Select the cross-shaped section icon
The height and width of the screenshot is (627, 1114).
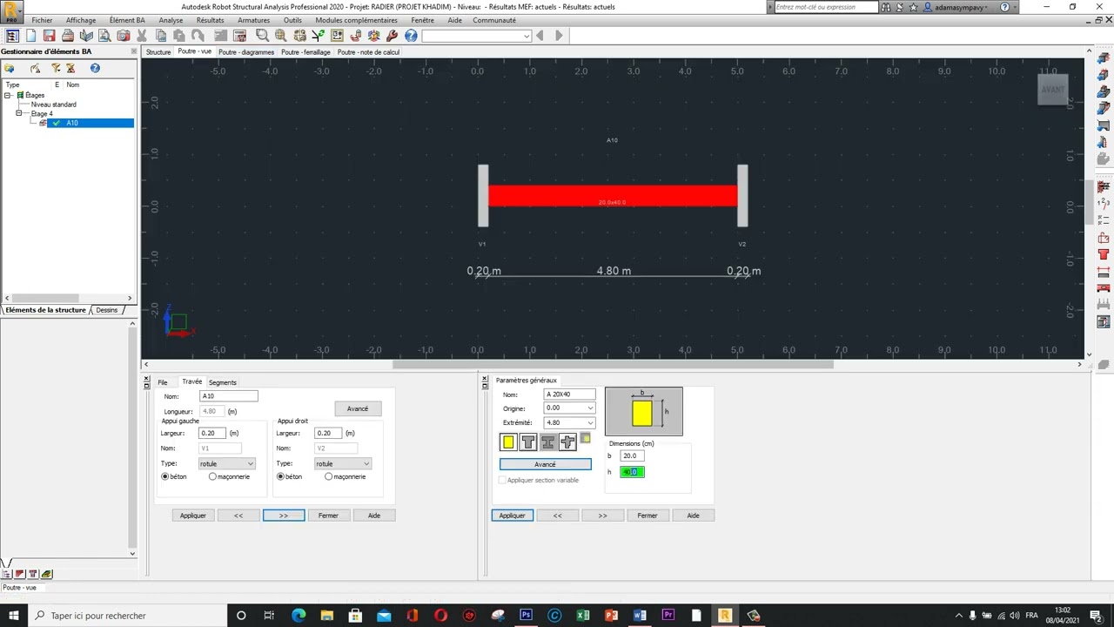click(x=568, y=442)
